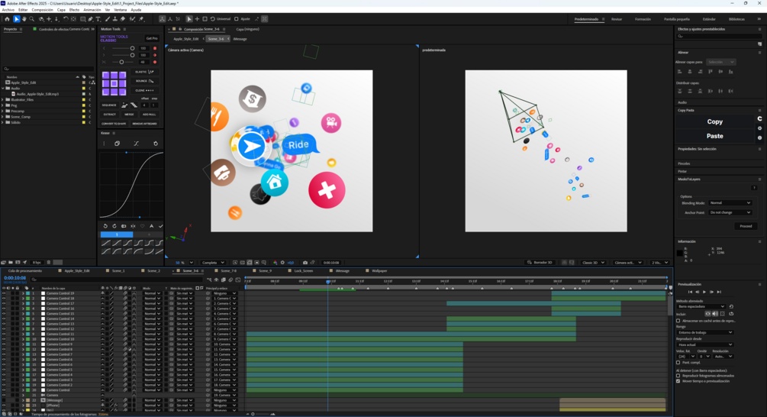Open the Archivo menu

[x=8, y=10]
